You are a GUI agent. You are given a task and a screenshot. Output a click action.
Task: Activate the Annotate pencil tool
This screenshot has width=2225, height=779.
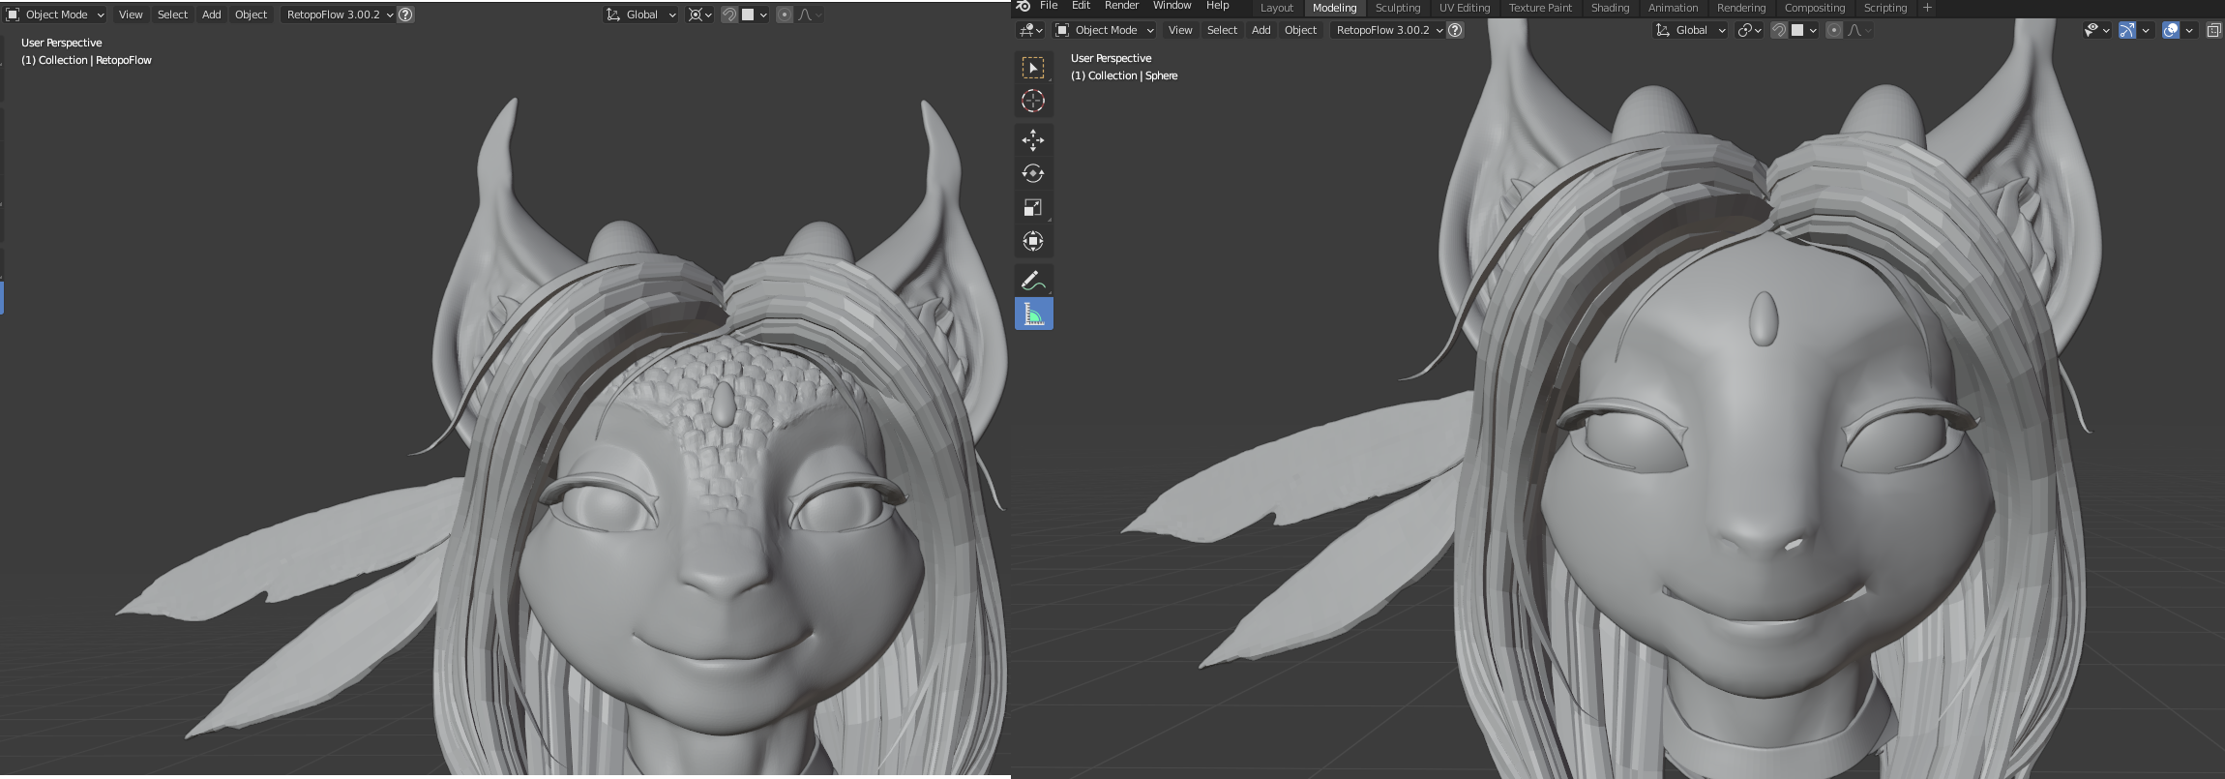(1033, 281)
